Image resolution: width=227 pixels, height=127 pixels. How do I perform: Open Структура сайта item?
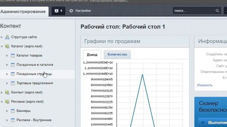tap(24, 37)
